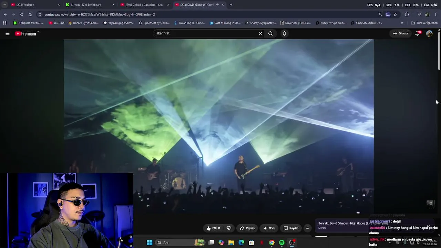Open File Explorer from the taskbar
This screenshot has height=248, width=441.
(x=231, y=242)
